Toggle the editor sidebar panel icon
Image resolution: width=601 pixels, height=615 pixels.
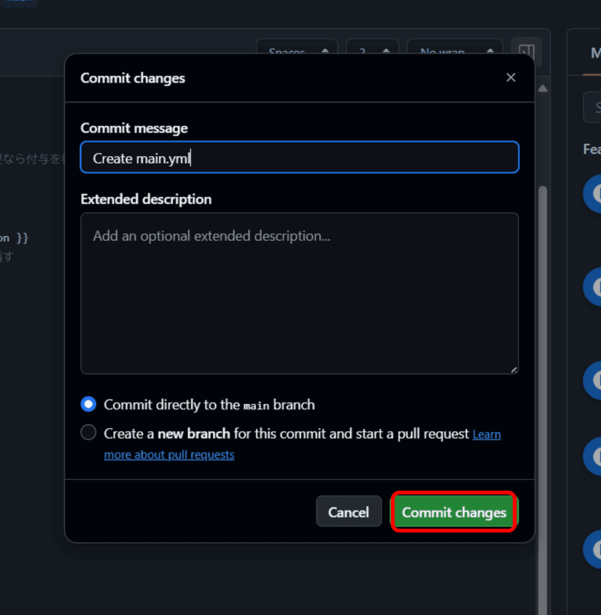point(526,51)
